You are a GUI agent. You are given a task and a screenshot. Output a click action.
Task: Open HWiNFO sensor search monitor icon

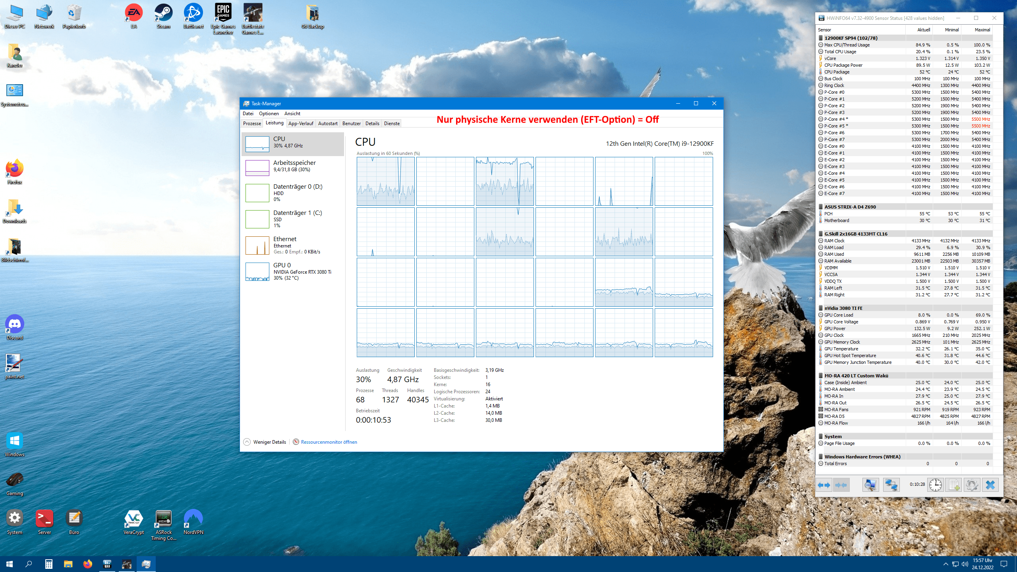tap(870, 485)
